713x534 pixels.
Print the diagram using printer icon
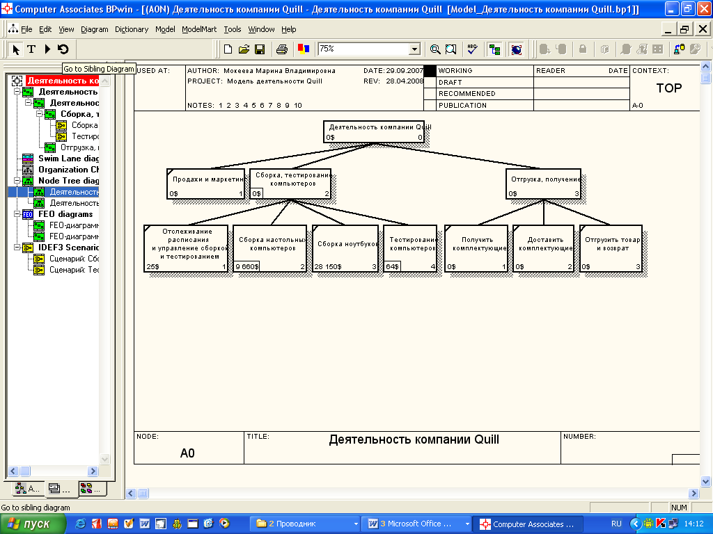[282, 49]
